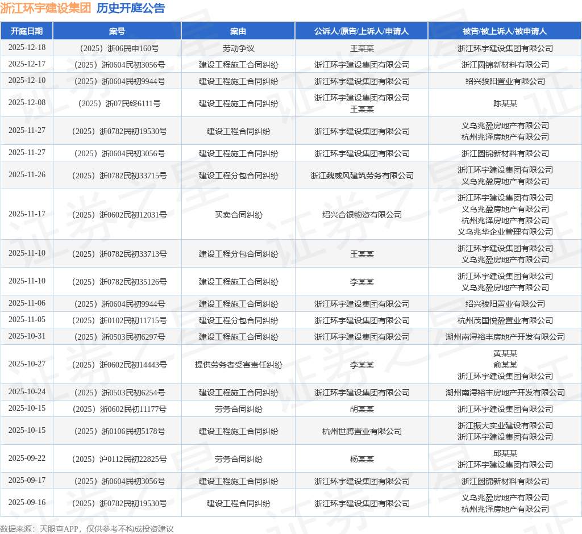Click the data source note 天眼查APP
This screenshot has height=534, width=582.
click(59, 529)
